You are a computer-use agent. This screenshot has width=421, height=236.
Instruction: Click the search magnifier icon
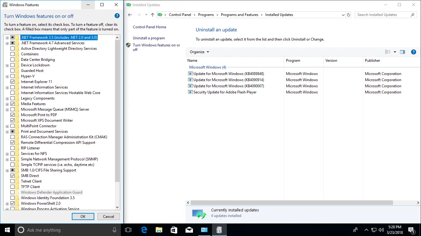412,14
